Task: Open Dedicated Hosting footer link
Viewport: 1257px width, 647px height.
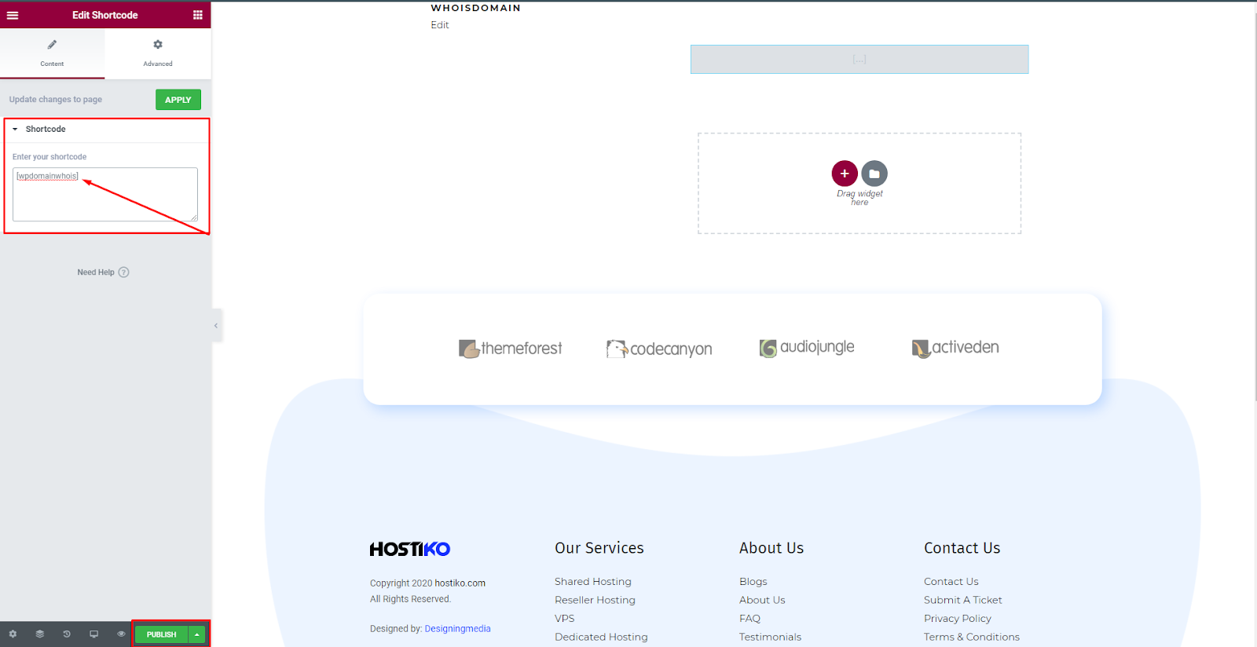Action: pos(601,637)
